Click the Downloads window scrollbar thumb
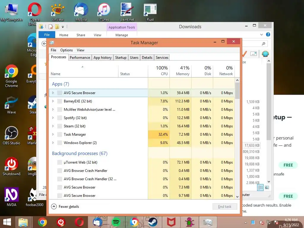The width and height of the screenshot is (304, 228). [269, 102]
